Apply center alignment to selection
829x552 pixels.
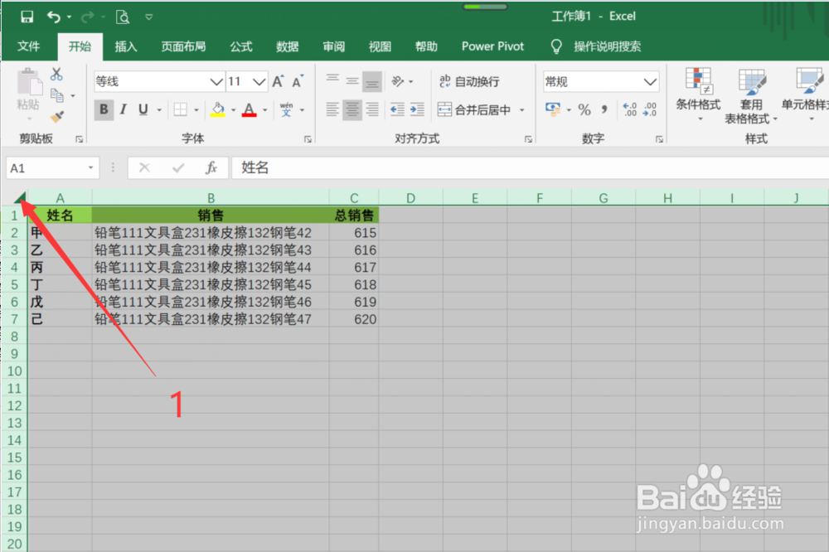pyautogui.click(x=351, y=109)
